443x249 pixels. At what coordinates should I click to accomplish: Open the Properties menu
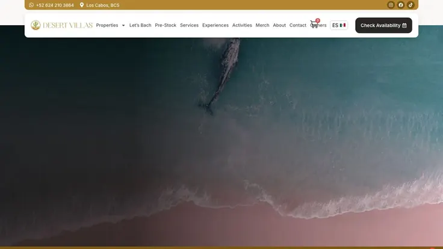coord(107,25)
